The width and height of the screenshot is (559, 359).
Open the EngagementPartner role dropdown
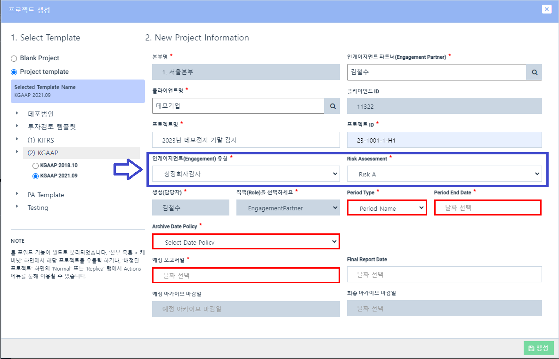pos(288,207)
